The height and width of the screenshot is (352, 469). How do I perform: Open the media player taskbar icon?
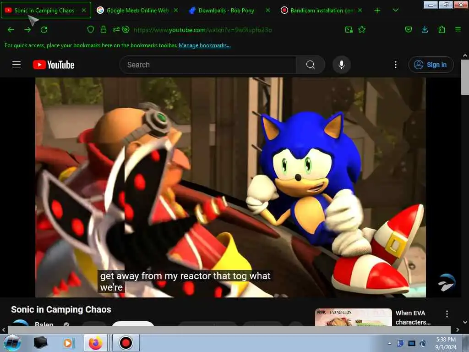pos(68,343)
